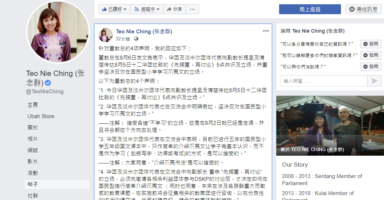
Task: Click messenger icon in 傳送訊息 button
Action: click(352, 9)
